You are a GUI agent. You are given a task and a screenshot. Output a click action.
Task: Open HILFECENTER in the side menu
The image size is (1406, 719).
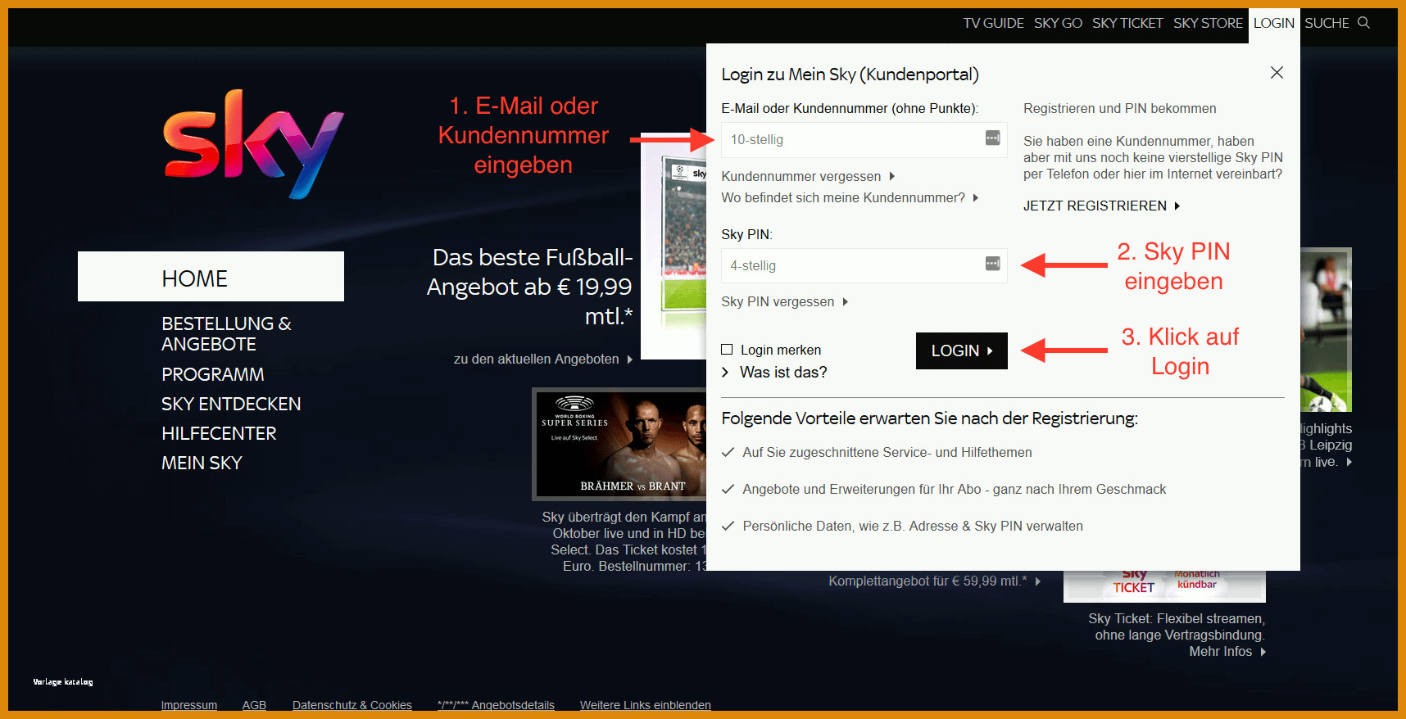tap(219, 433)
